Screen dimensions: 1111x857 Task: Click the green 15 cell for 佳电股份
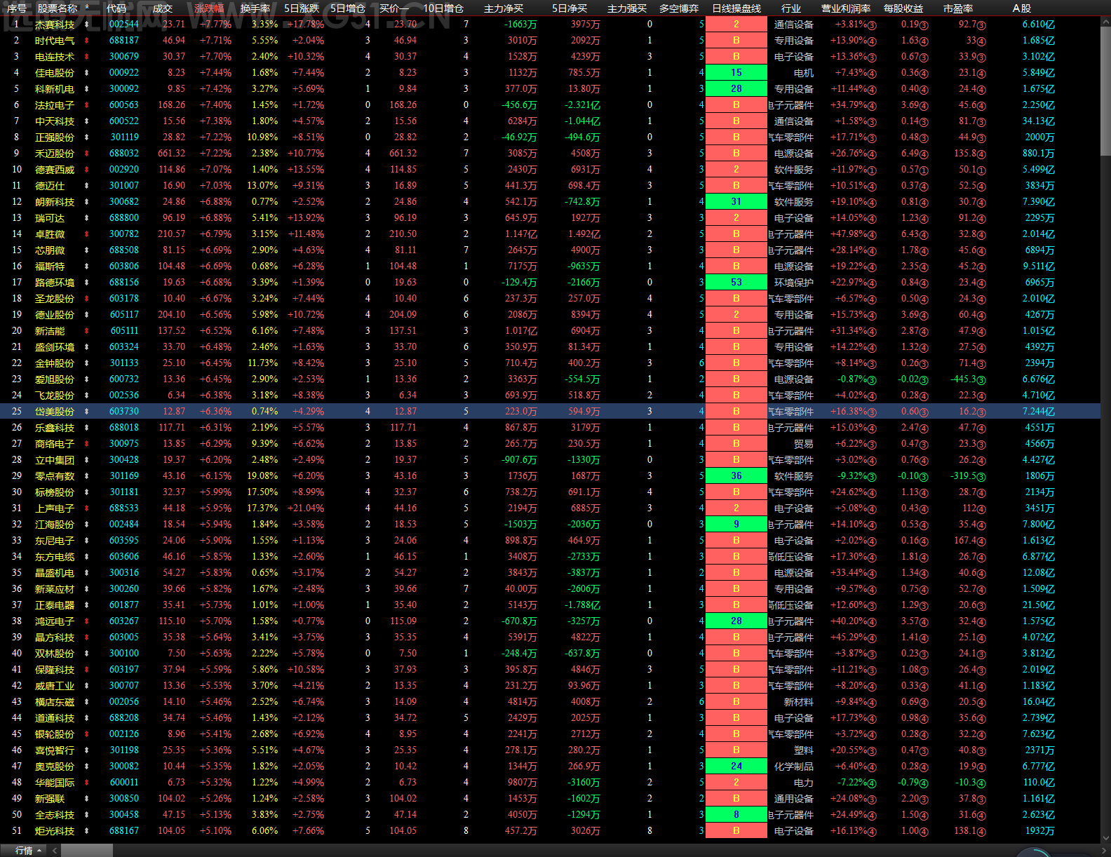click(736, 73)
